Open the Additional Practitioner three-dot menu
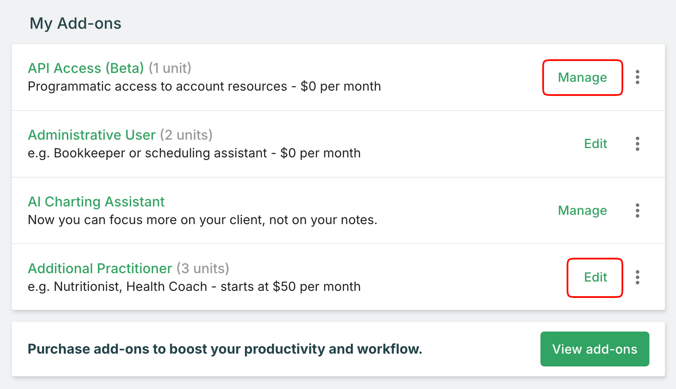Screen dimensions: 676x389 (637, 277)
